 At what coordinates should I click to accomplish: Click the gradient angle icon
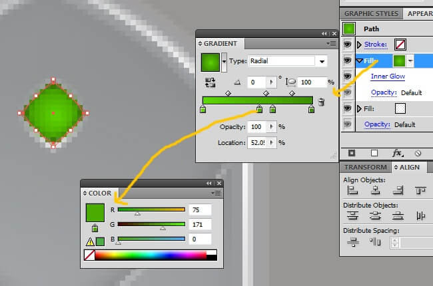(x=238, y=82)
